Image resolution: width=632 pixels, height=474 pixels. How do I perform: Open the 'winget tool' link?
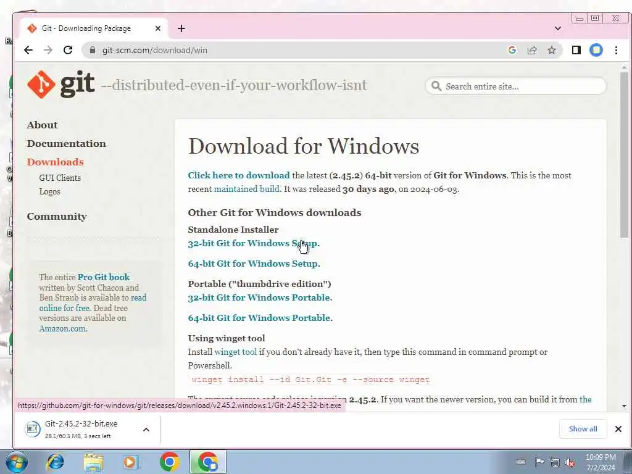coord(235,352)
